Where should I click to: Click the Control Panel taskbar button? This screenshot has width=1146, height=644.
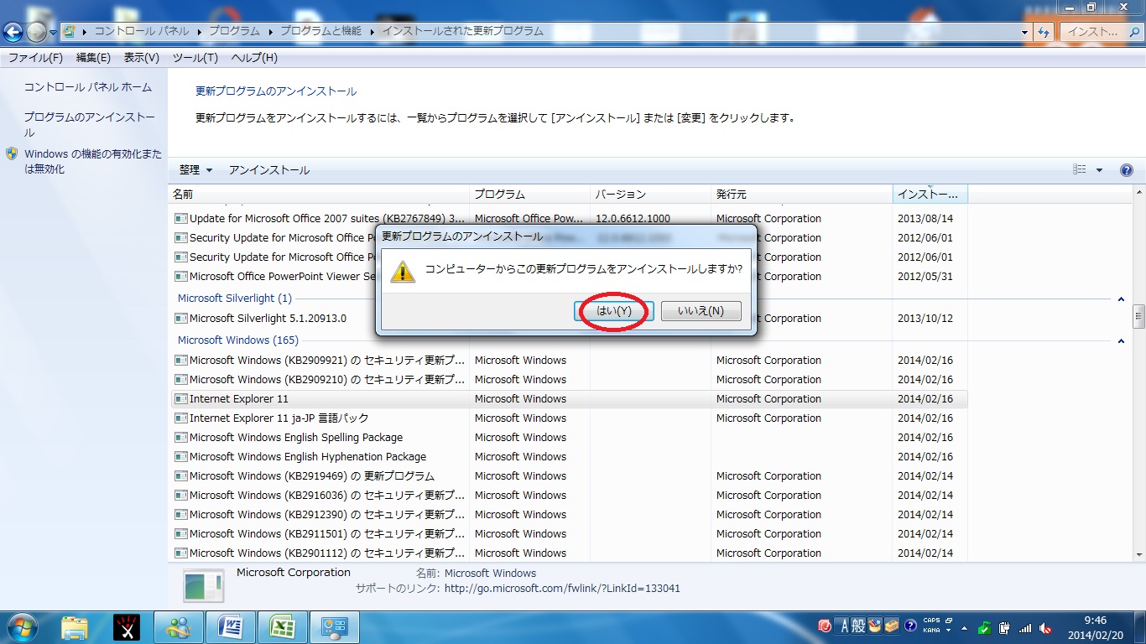tap(335, 627)
